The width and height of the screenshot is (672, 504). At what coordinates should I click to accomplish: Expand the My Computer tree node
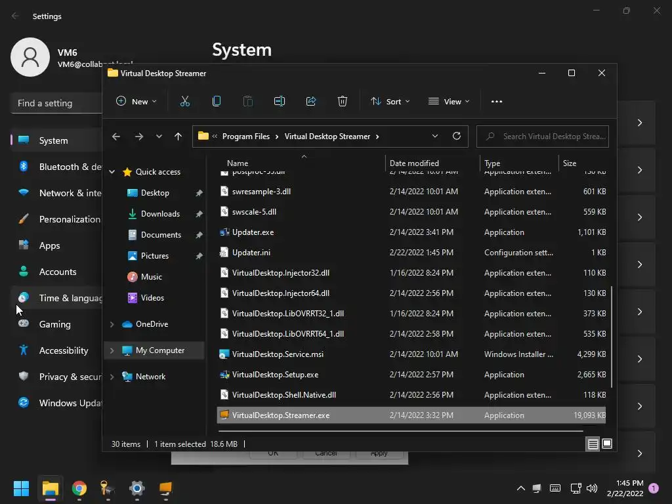click(x=112, y=350)
